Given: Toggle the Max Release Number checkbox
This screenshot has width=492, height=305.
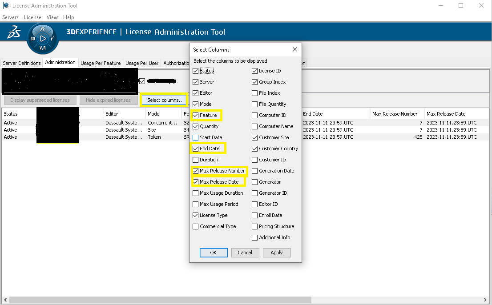Looking at the screenshot, I should 196,171.
